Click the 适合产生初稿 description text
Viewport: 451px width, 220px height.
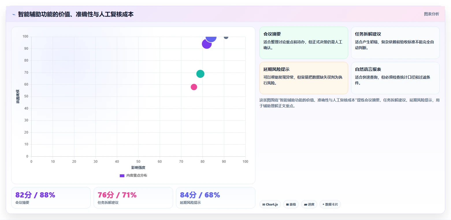point(394,45)
